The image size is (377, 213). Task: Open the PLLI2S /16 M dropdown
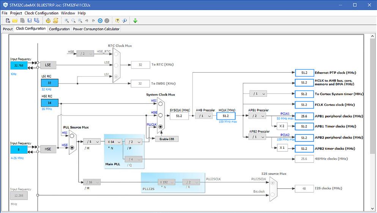coord(92,182)
